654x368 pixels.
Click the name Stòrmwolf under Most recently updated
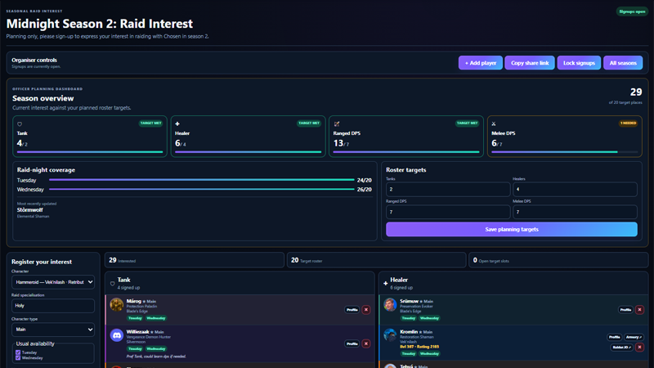29,210
